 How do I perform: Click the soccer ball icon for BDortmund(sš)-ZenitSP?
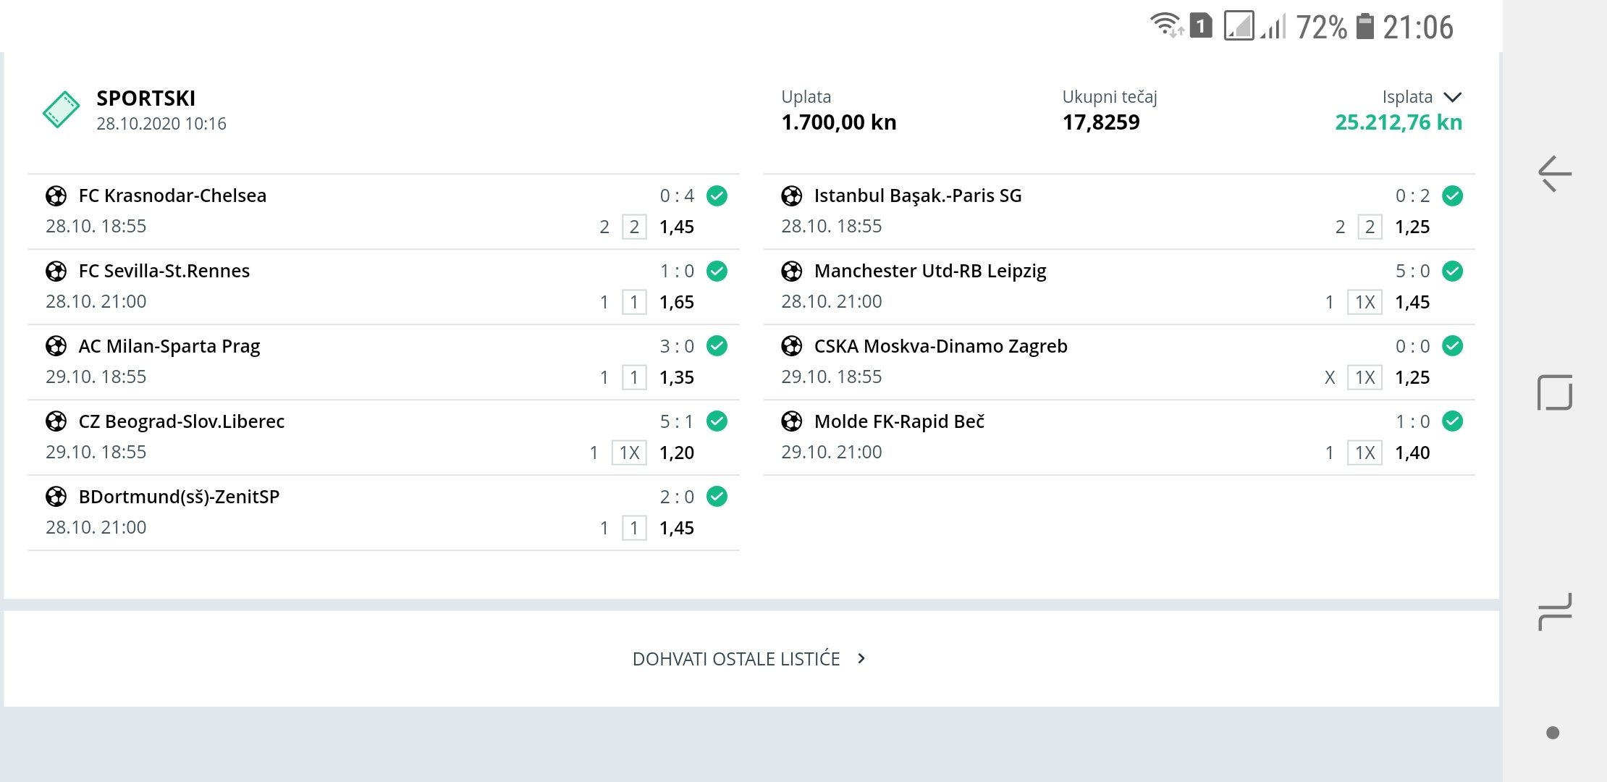56,497
